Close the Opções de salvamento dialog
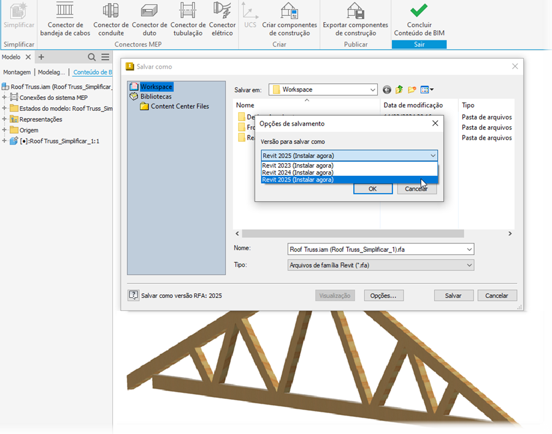Viewport: 552px width, 434px height. click(435, 123)
